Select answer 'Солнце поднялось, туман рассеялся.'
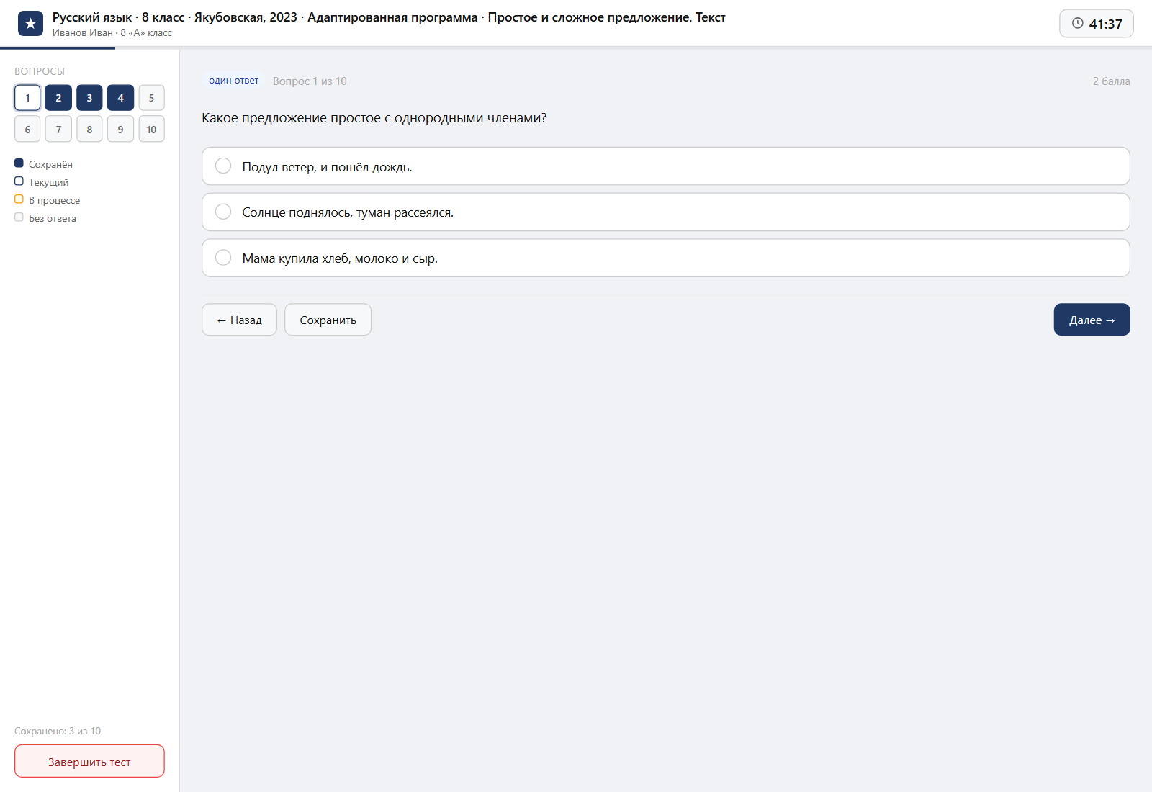Image resolution: width=1152 pixels, height=792 pixels. 665,212
